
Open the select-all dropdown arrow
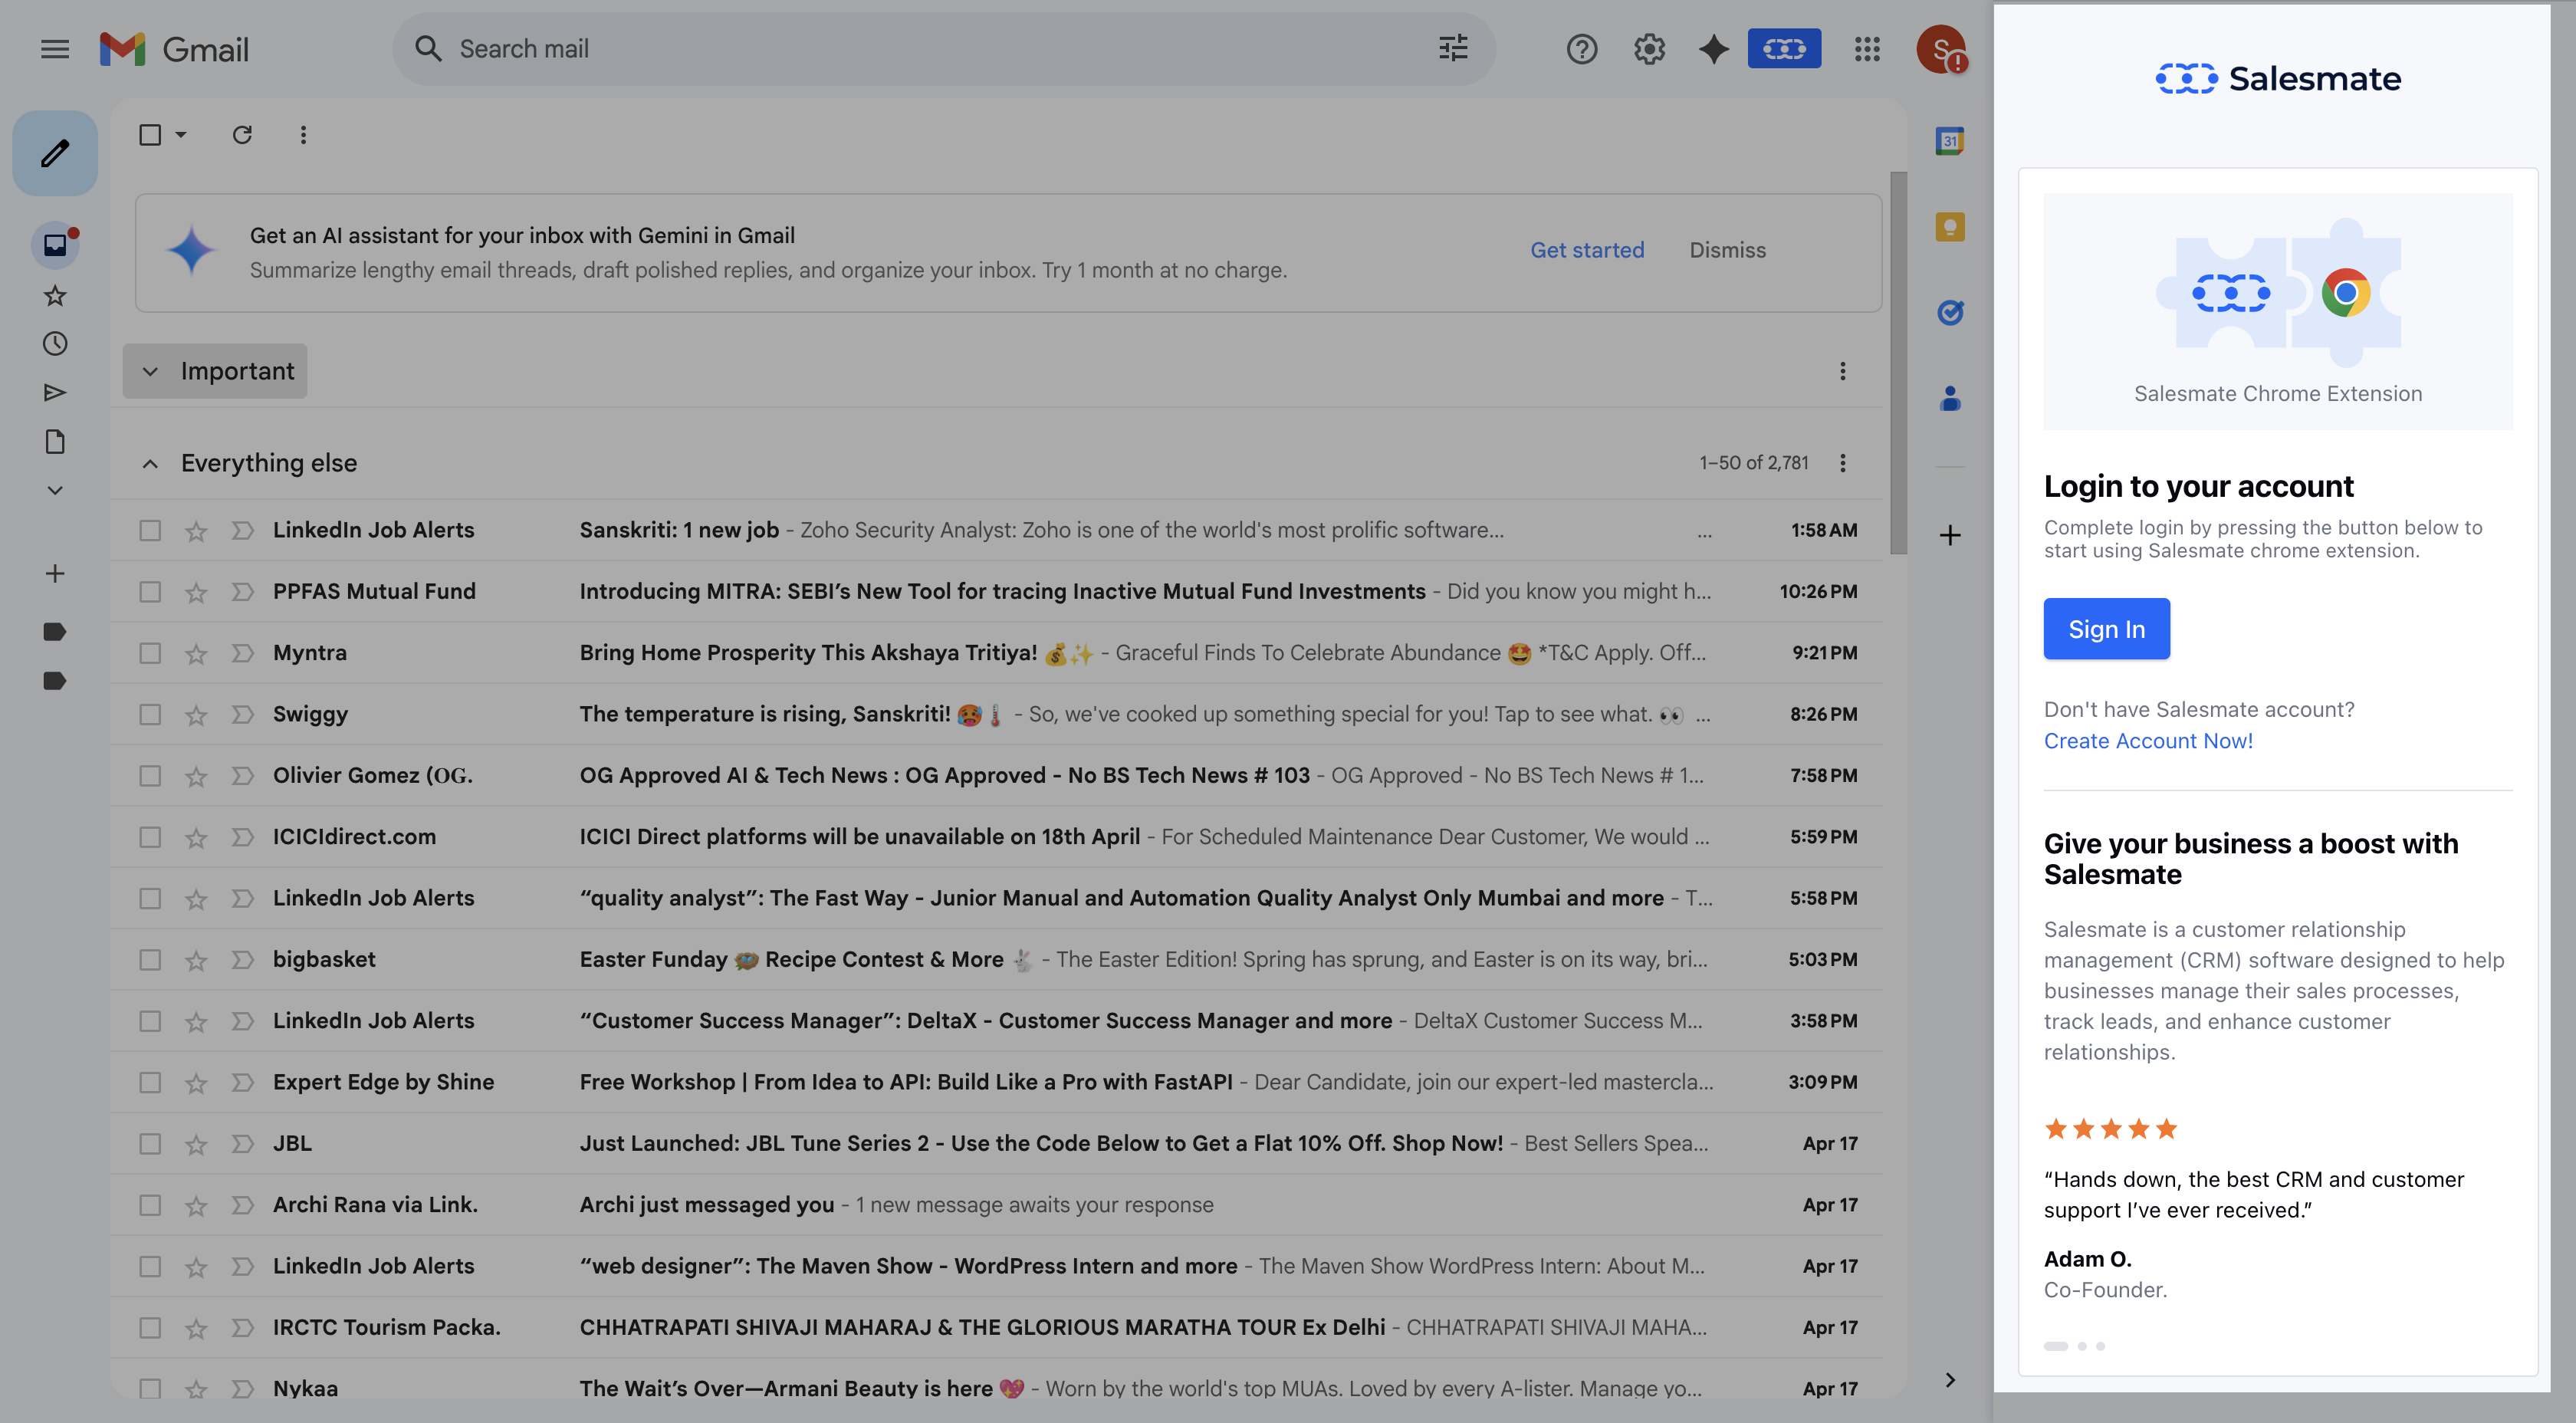[x=181, y=135]
